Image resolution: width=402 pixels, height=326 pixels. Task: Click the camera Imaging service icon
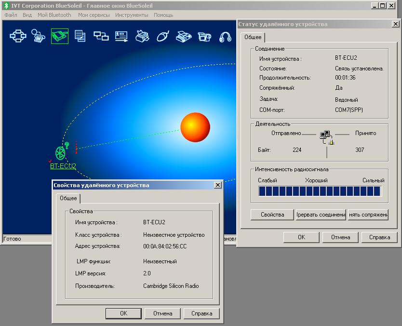204,36
